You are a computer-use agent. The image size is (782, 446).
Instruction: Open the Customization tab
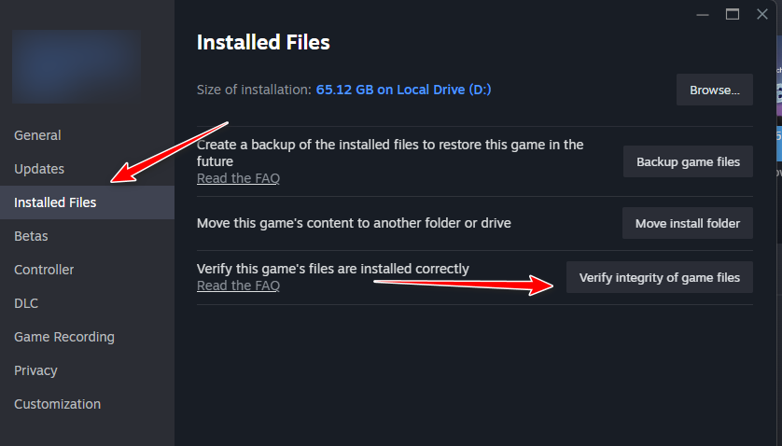tap(57, 404)
